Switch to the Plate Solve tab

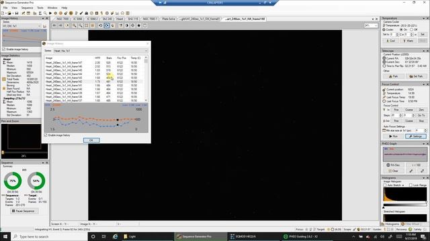(169, 19)
